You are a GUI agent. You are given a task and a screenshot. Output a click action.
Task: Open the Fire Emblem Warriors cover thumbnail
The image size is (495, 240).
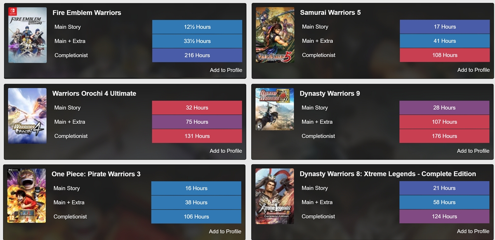[27, 35]
